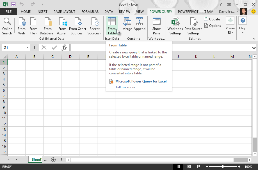Open the Name Box dropdown arrow
The image size is (258, 170).
coord(27,48)
